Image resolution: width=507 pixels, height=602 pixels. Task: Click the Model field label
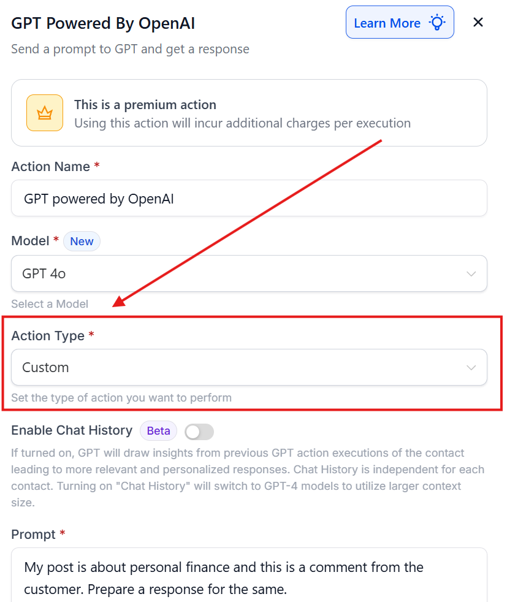tap(30, 241)
